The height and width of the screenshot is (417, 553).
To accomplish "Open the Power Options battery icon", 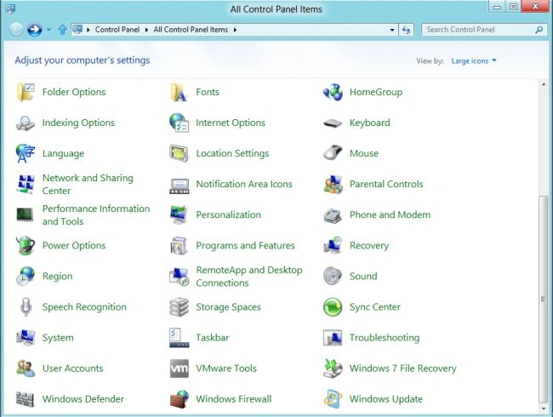I will pyautogui.click(x=26, y=245).
